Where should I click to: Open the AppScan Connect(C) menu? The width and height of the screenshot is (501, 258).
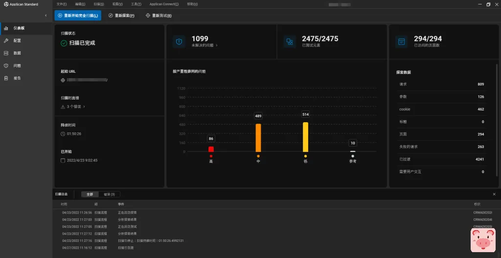[164, 4]
